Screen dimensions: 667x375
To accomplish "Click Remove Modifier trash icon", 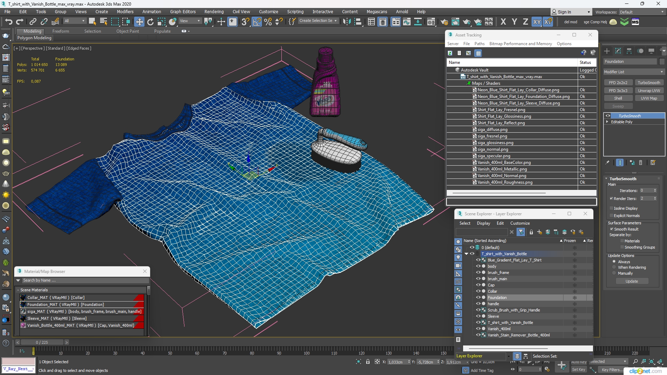I will pos(641,162).
